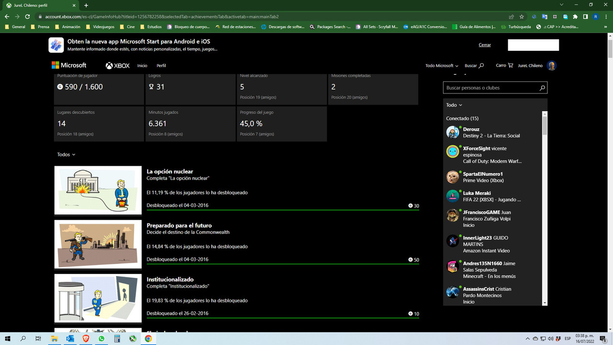The width and height of the screenshot is (613, 345).
Task: Click the Microsoft logo
Action: point(69,65)
